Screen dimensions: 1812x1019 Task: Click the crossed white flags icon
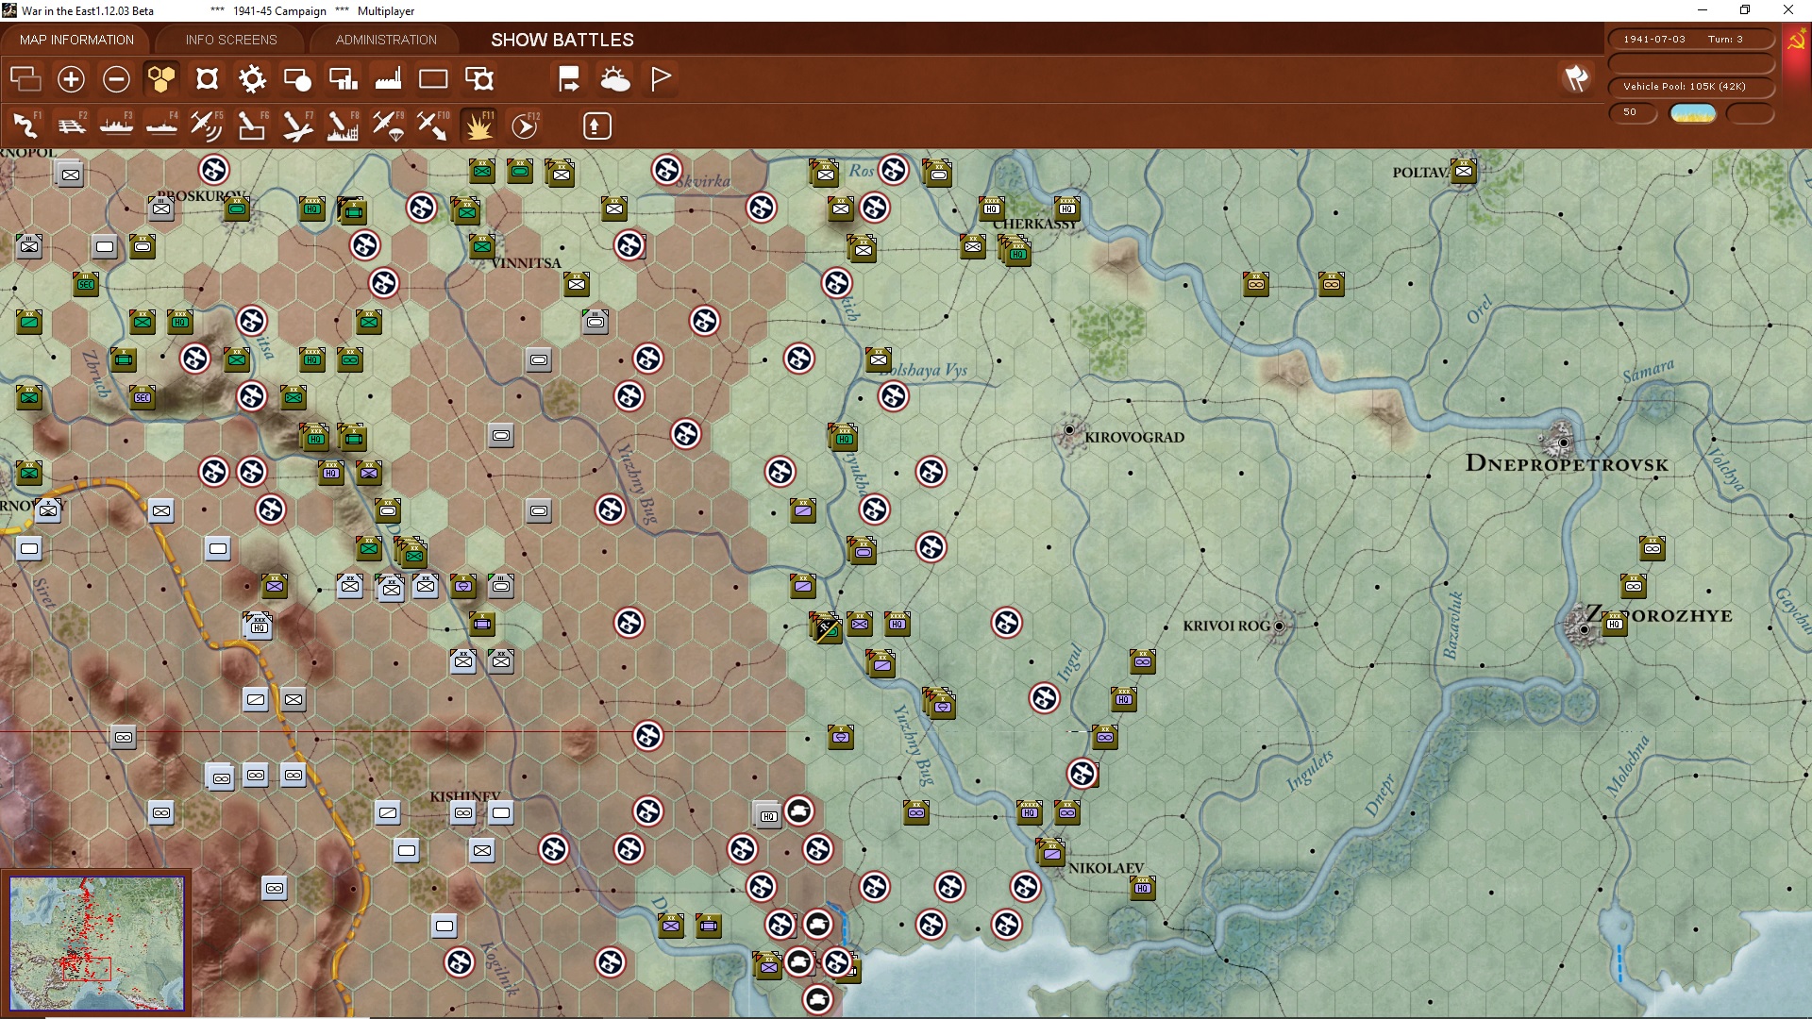(1576, 79)
